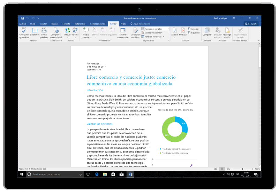Viewport: 279px width, 193px height.
Task: Switch to the Inicio tab
Action: pyautogui.click(x=32, y=24)
